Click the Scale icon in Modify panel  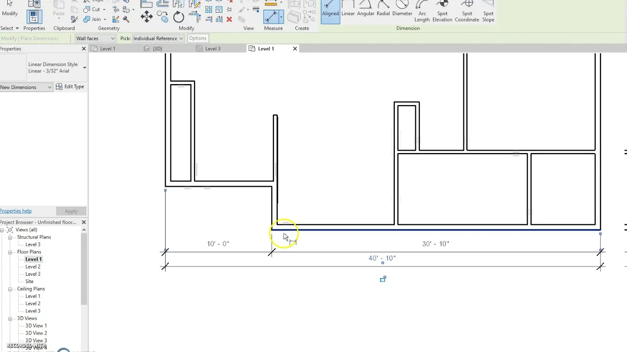click(x=219, y=9)
